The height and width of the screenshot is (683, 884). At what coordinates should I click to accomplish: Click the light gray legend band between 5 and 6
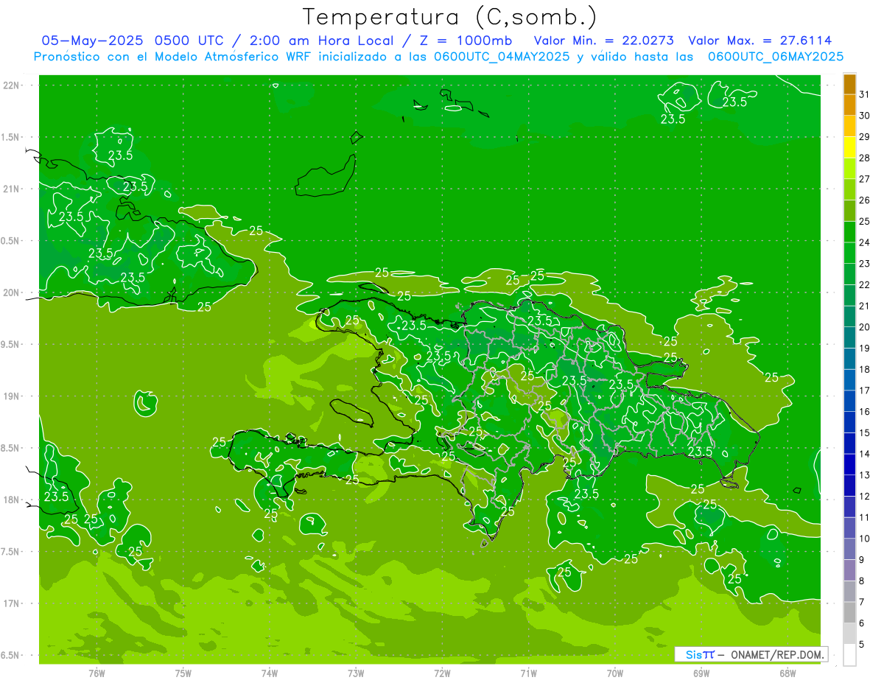[849, 634]
